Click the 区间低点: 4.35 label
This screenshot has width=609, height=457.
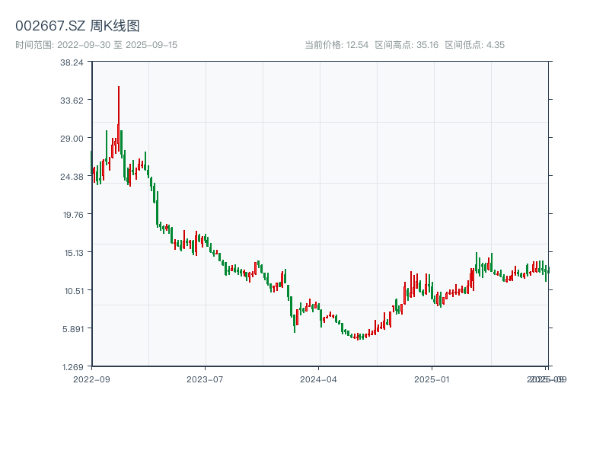(474, 45)
